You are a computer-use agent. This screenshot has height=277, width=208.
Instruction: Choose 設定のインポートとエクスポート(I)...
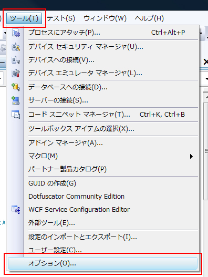click(103, 237)
